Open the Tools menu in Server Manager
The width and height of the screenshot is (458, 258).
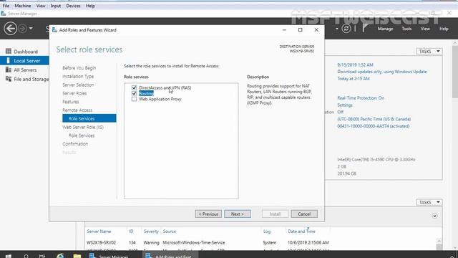406,29
